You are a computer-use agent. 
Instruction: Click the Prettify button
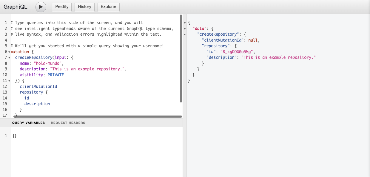62,7
